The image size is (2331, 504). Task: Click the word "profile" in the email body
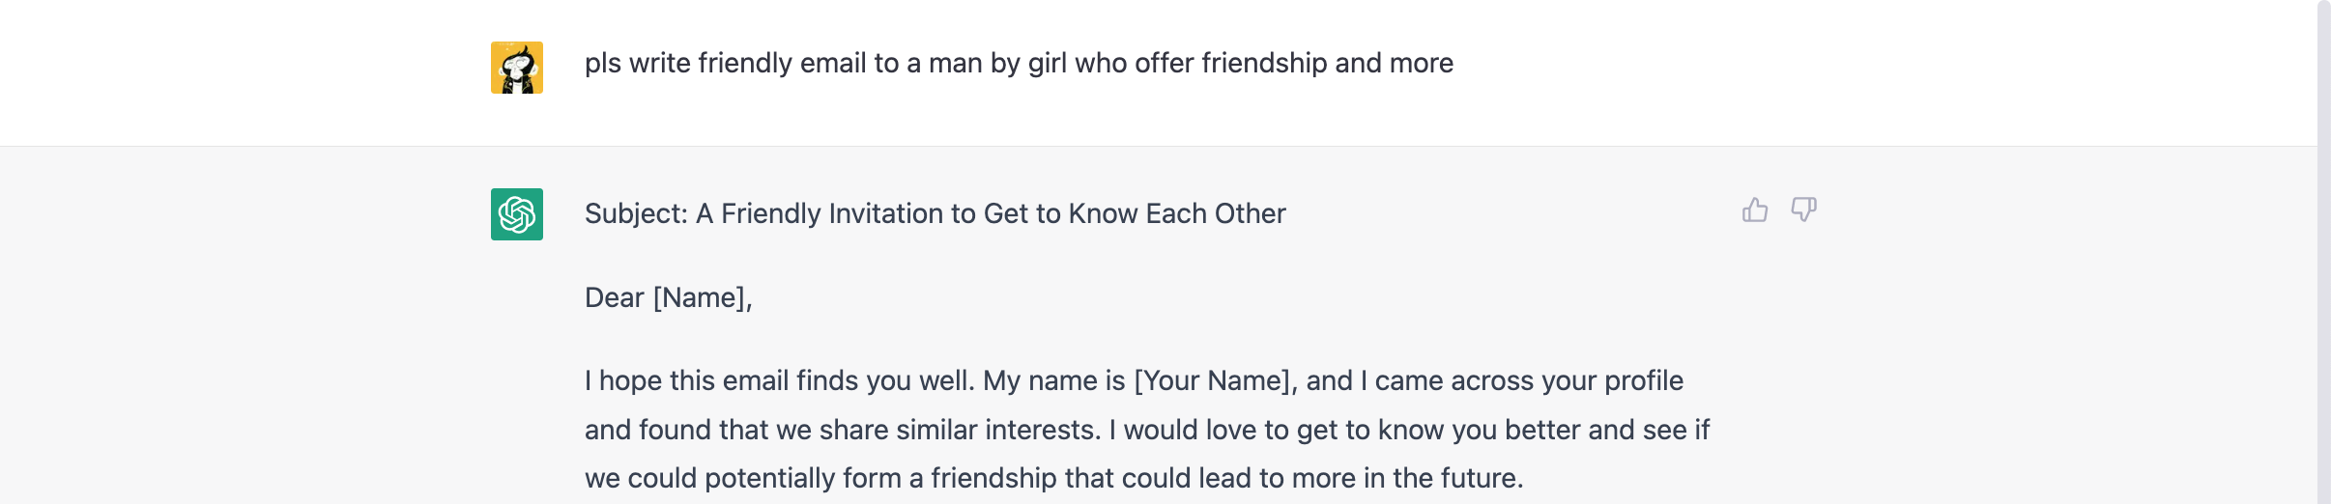click(1643, 381)
